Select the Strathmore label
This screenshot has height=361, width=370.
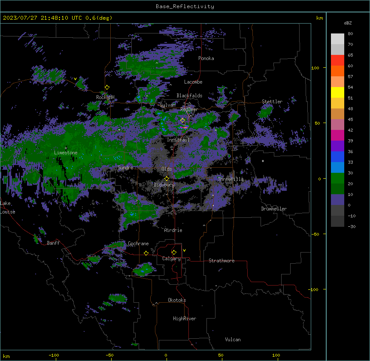point(221,261)
